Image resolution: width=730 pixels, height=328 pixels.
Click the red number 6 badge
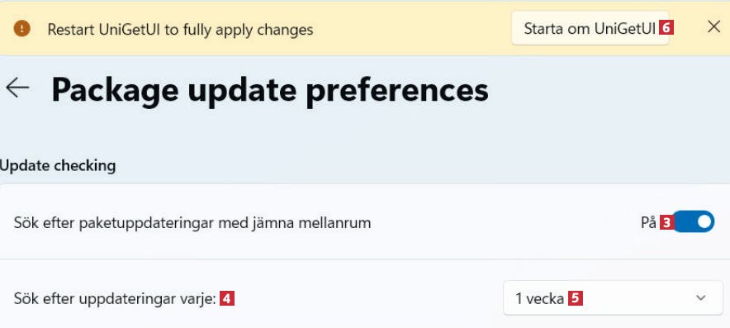pos(666,28)
